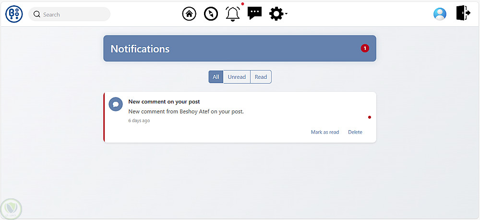Mark the Beshoy Atef notification as read

[x=325, y=132]
